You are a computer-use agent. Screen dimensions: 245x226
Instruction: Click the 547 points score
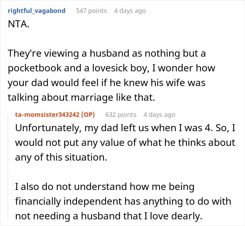pos(91,11)
